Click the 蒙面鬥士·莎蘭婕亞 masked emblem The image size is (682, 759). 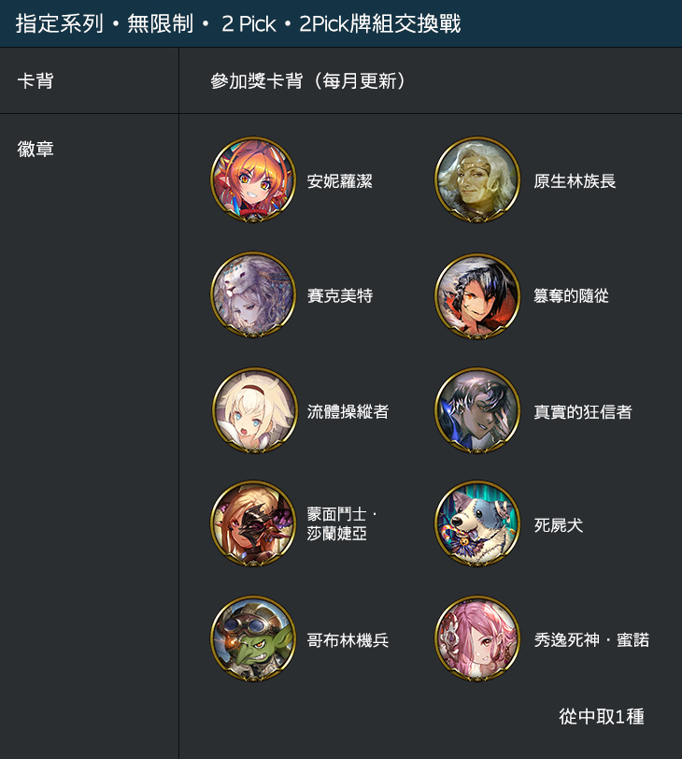click(x=253, y=523)
